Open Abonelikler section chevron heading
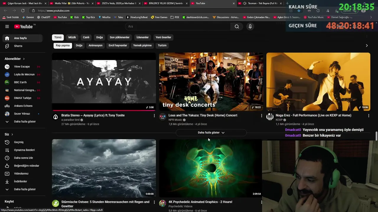Screen dimensions: 378x212 tap(15, 59)
